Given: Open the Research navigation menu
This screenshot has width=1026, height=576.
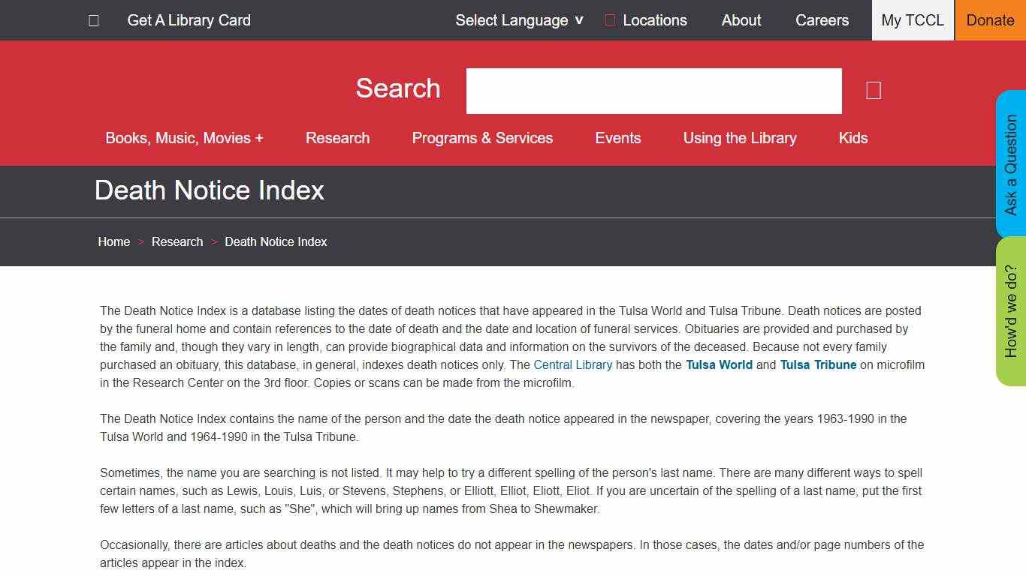Looking at the screenshot, I should point(337,138).
